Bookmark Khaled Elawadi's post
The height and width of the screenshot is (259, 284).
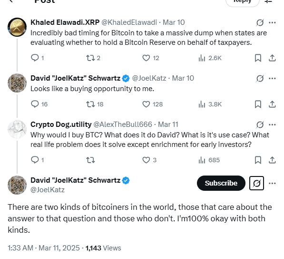click(258, 58)
